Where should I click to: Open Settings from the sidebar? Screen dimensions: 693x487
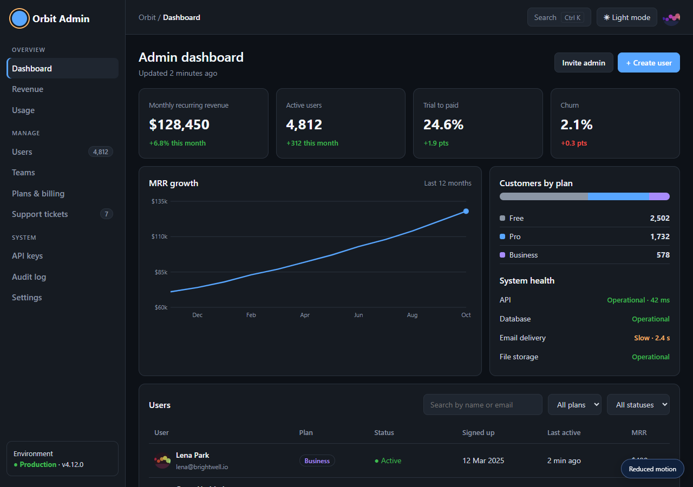[x=63, y=298]
